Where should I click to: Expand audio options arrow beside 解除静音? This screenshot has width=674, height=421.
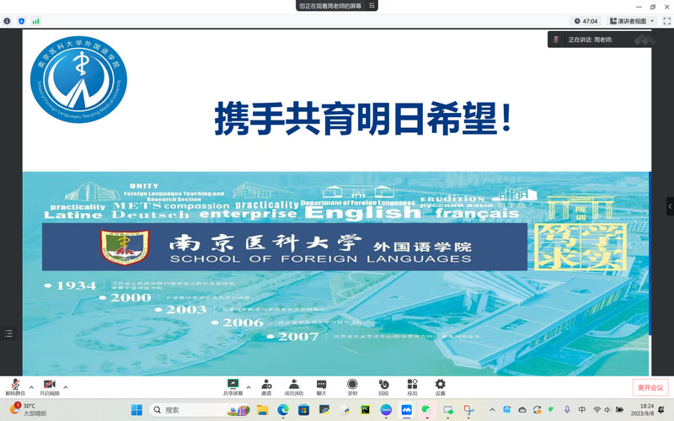31,387
